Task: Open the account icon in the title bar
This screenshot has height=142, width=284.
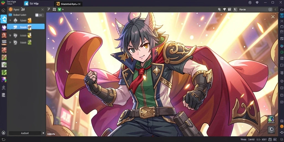Action: tap(250, 2)
